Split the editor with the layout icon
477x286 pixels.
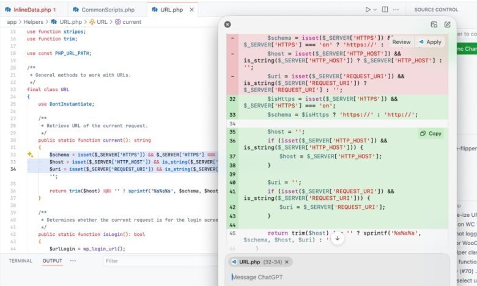point(385,10)
